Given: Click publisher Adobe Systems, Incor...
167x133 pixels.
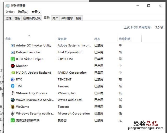Looking at the screenshot, I should (x=74, y=46).
